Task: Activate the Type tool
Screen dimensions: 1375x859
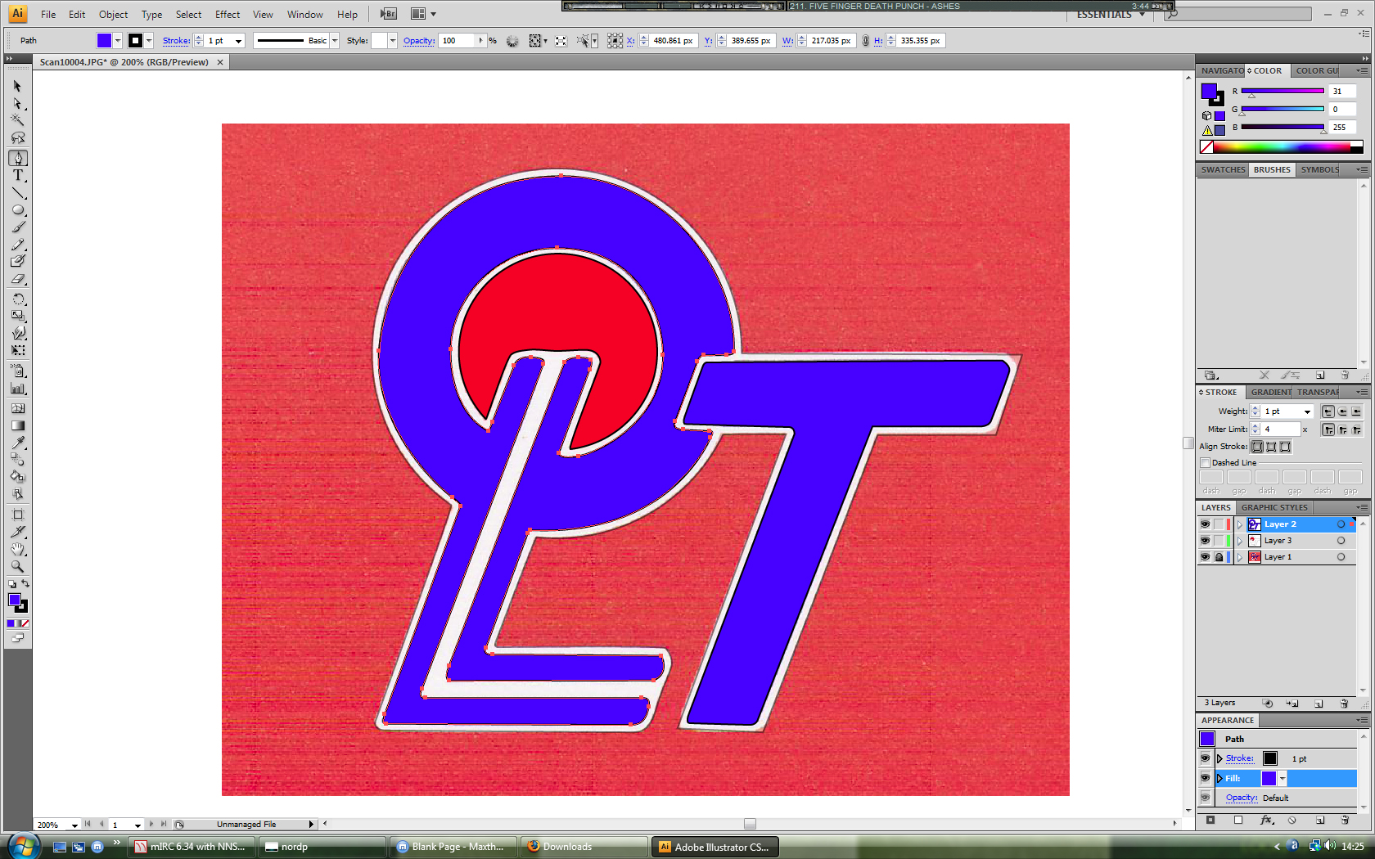Action: [x=17, y=175]
